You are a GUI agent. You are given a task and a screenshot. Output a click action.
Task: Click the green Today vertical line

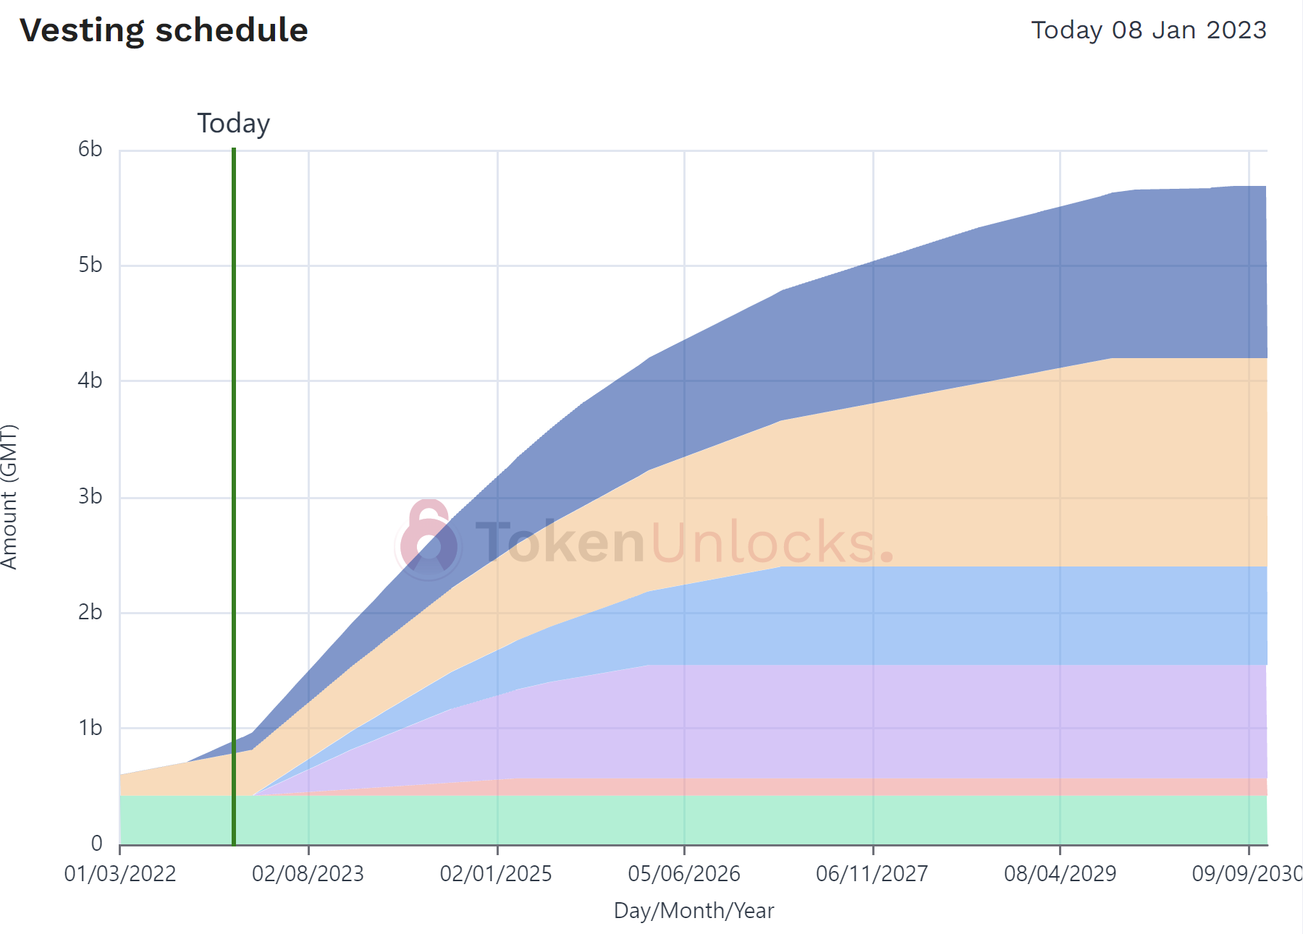click(x=234, y=496)
